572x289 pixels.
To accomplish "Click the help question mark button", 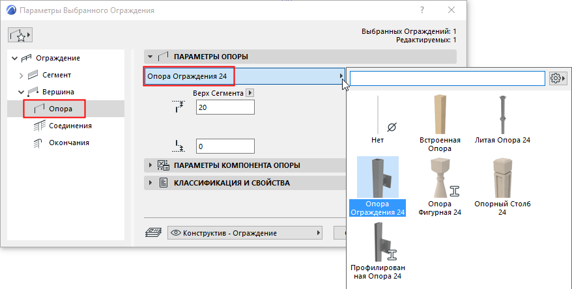I will (422, 10).
